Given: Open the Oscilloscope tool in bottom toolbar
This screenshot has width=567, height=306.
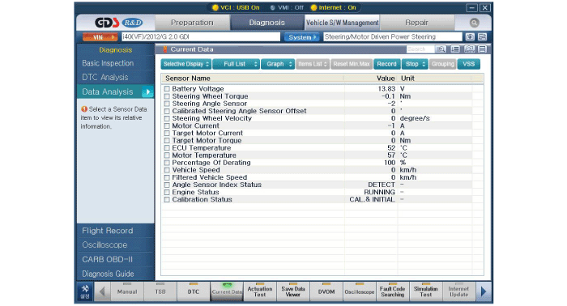Looking at the screenshot, I should click(x=359, y=291).
